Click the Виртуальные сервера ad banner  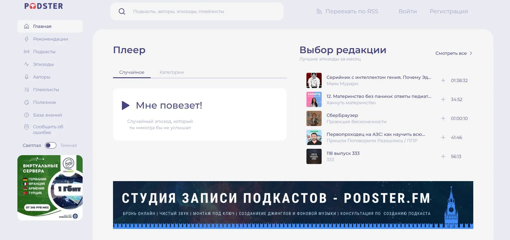[x=50, y=188]
